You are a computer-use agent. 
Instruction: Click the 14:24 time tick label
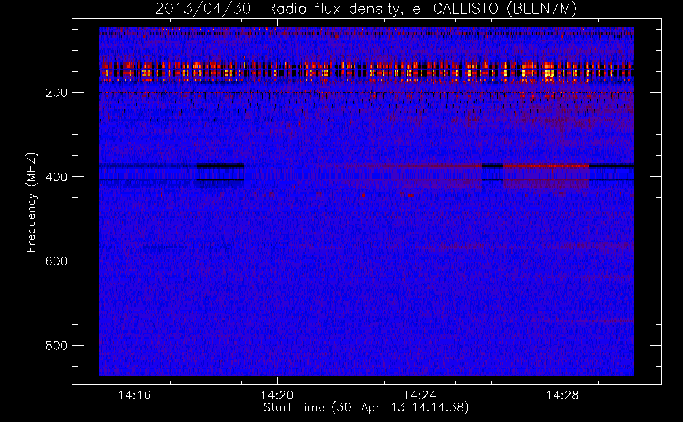pyautogui.click(x=420, y=395)
